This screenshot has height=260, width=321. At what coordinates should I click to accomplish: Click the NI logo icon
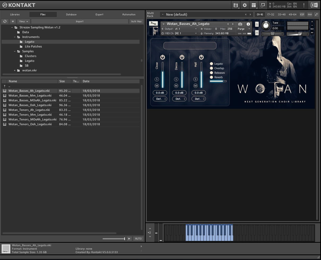314,5
